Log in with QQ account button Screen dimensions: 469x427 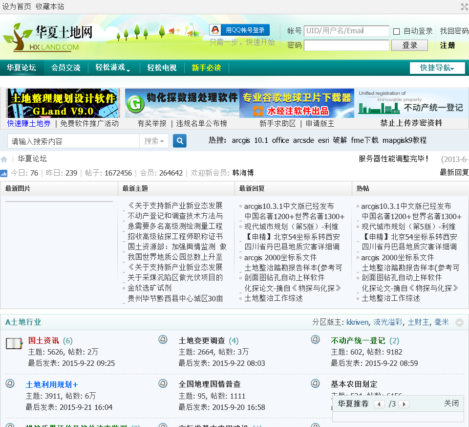[239, 30]
